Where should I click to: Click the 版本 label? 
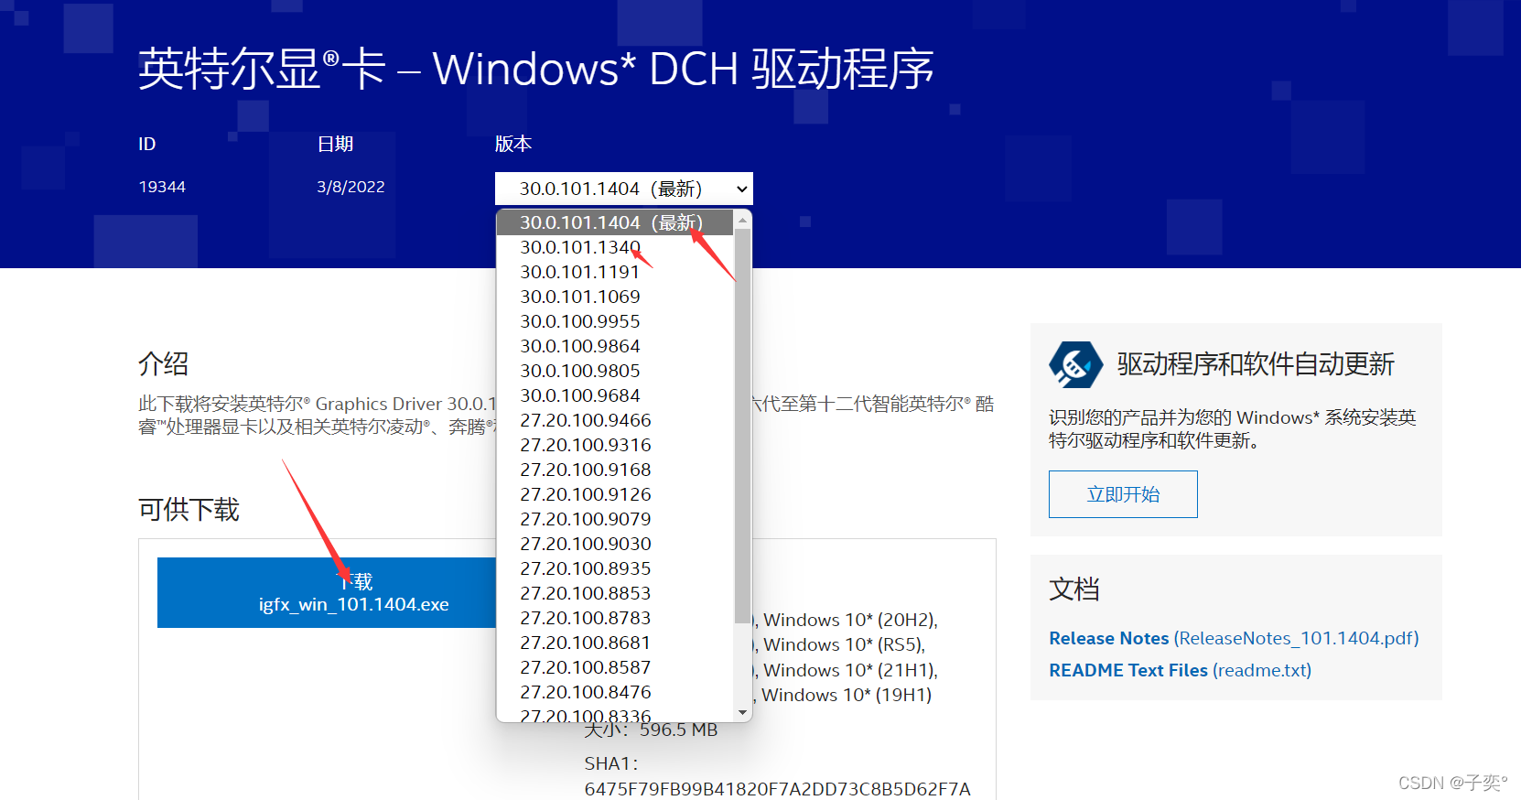512,144
